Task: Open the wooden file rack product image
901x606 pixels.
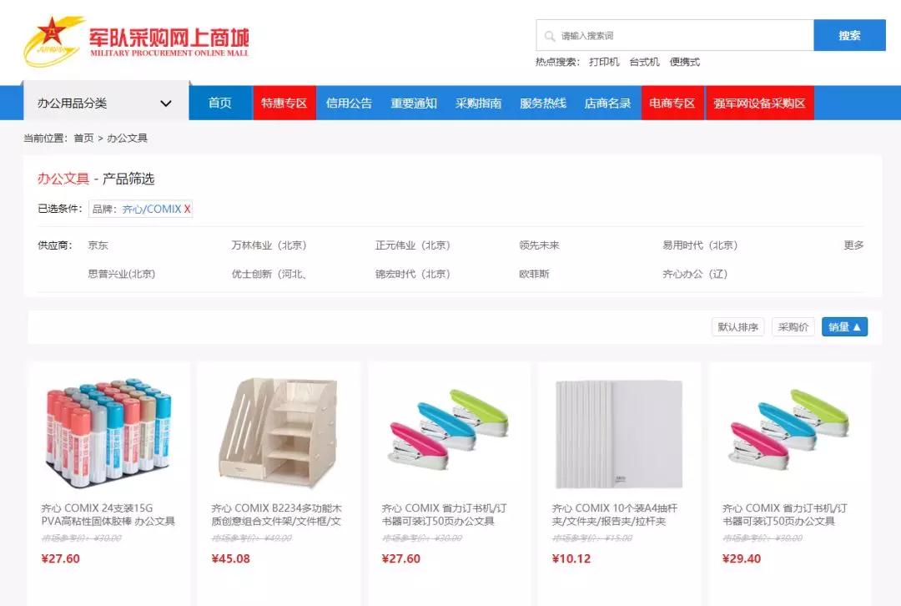Action: (x=278, y=433)
